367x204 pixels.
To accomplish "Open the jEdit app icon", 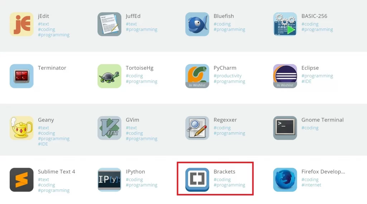I will tap(22, 24).
